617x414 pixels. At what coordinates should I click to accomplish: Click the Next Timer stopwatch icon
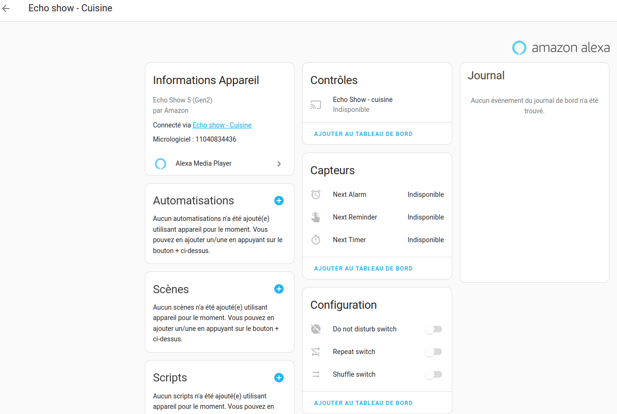coord(316,240)
